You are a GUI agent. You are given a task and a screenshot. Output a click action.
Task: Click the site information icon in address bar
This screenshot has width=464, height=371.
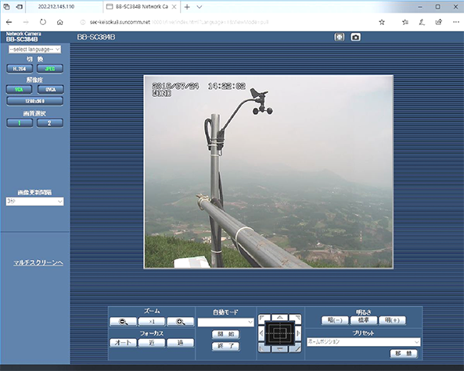[83, 22]
